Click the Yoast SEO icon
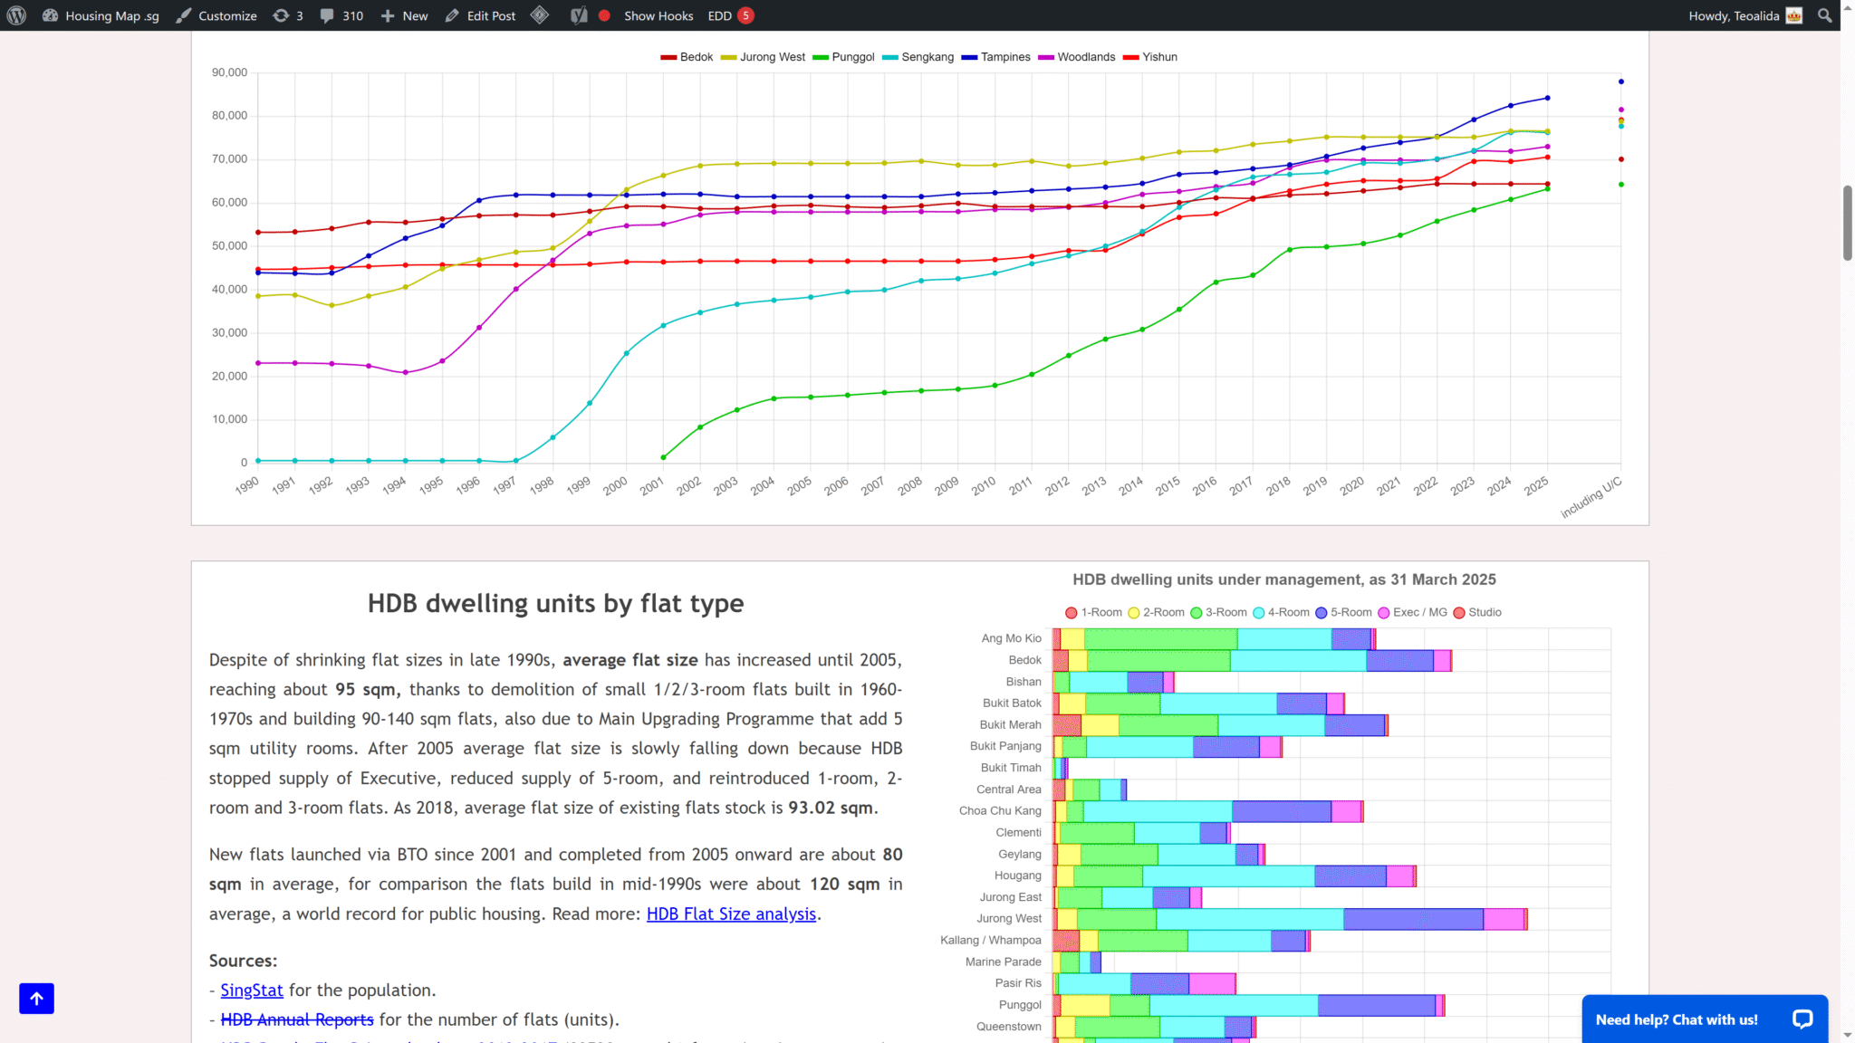The image size is (1855, 1043). [579, 15]
